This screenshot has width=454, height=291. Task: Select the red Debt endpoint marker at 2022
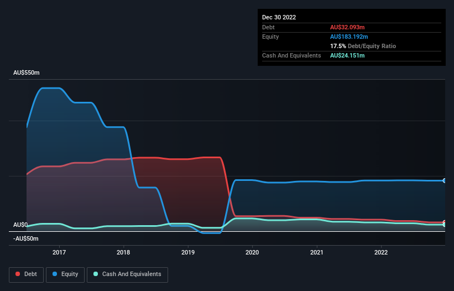[445, 222]
